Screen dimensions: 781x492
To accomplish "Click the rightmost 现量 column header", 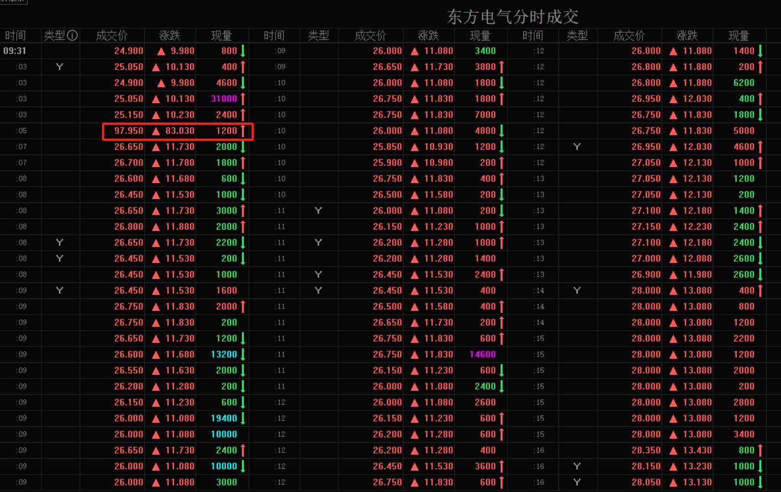I will point(738,35).
